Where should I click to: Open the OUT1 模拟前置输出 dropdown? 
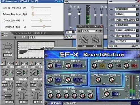(137, 9)
